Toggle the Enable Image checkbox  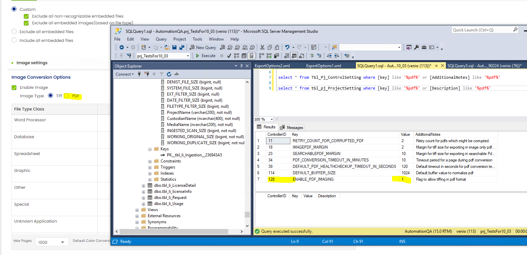14,87
